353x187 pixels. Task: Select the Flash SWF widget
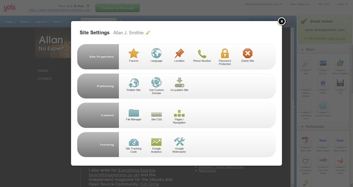(305, 144)
